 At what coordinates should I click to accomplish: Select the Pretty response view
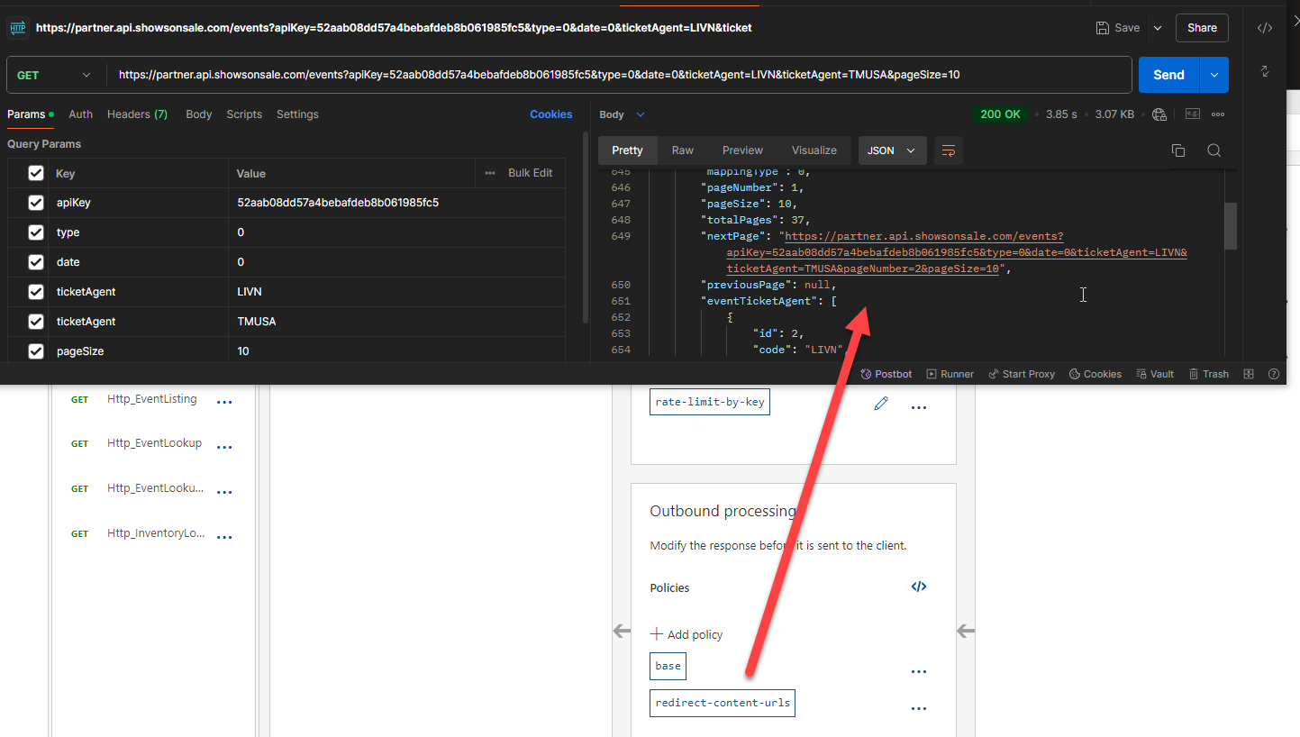tap(628, 150)
